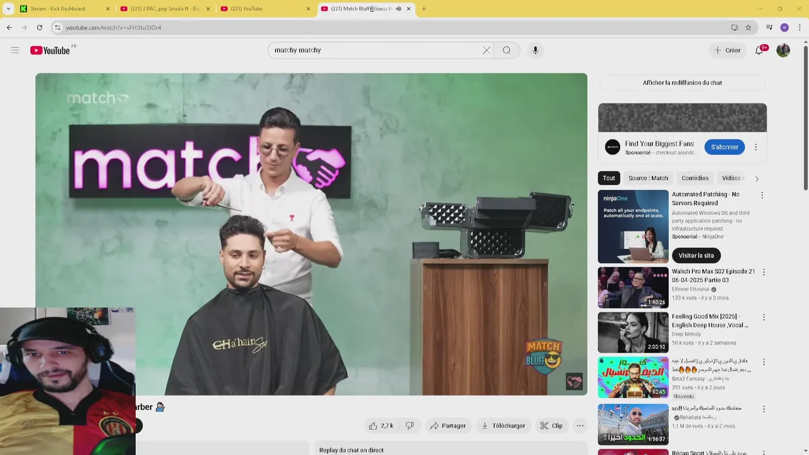
Task: Start voice search with microphone
Action: (535, 51)
